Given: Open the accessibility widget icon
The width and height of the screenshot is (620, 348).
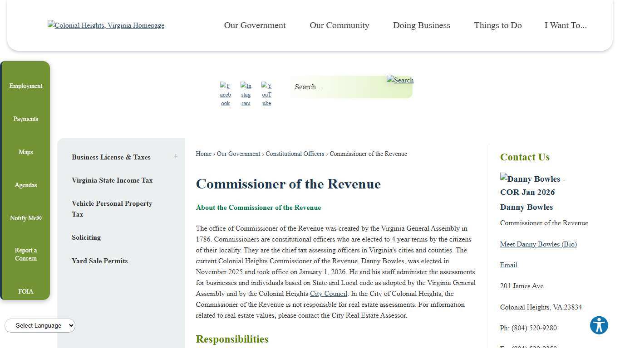Looking at the screenshot, I should click(599, 325).
